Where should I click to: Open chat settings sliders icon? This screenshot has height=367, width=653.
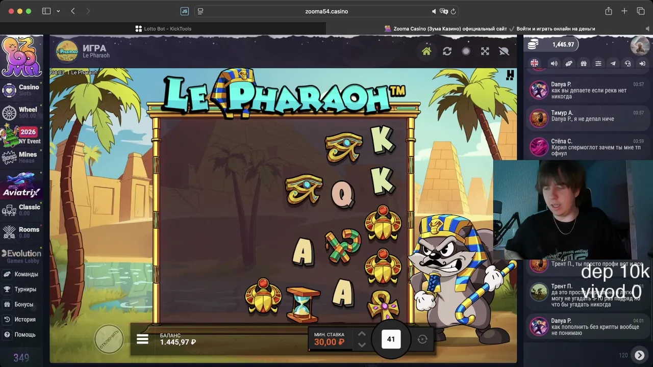point(598,64)
